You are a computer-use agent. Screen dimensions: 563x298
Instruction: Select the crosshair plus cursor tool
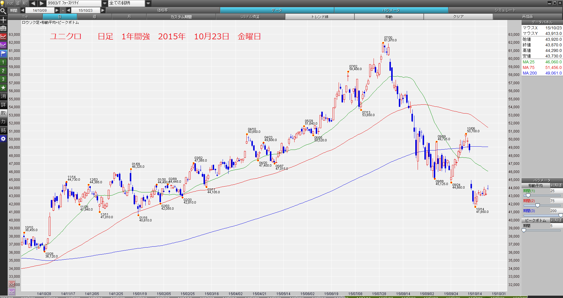coord(3,20)
